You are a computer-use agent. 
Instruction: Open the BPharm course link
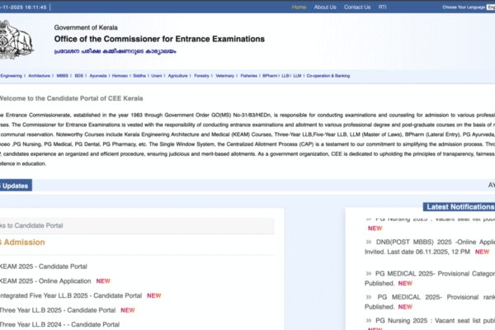coord(270,76)
